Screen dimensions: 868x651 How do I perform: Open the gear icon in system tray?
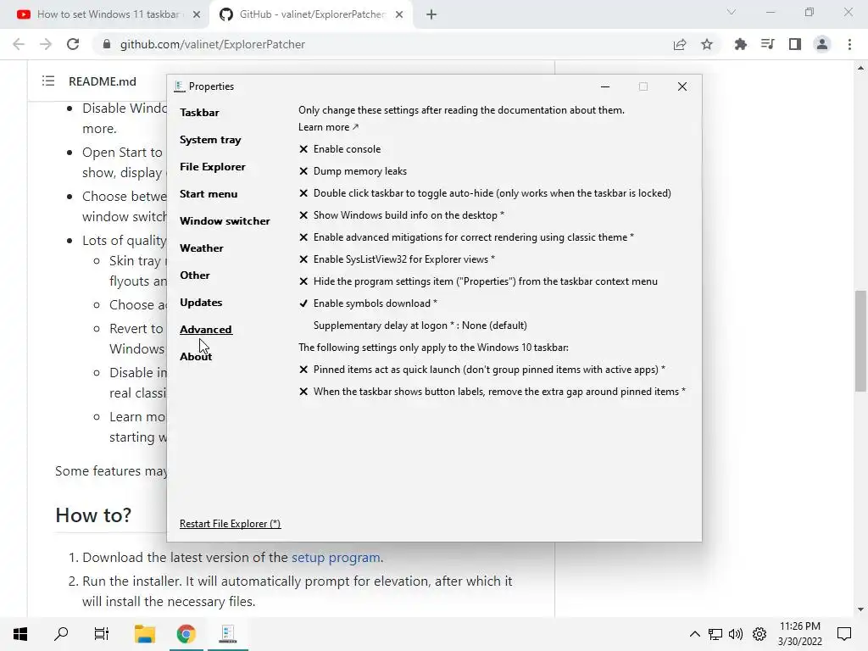pyautogui.click(x=759, y=634)
